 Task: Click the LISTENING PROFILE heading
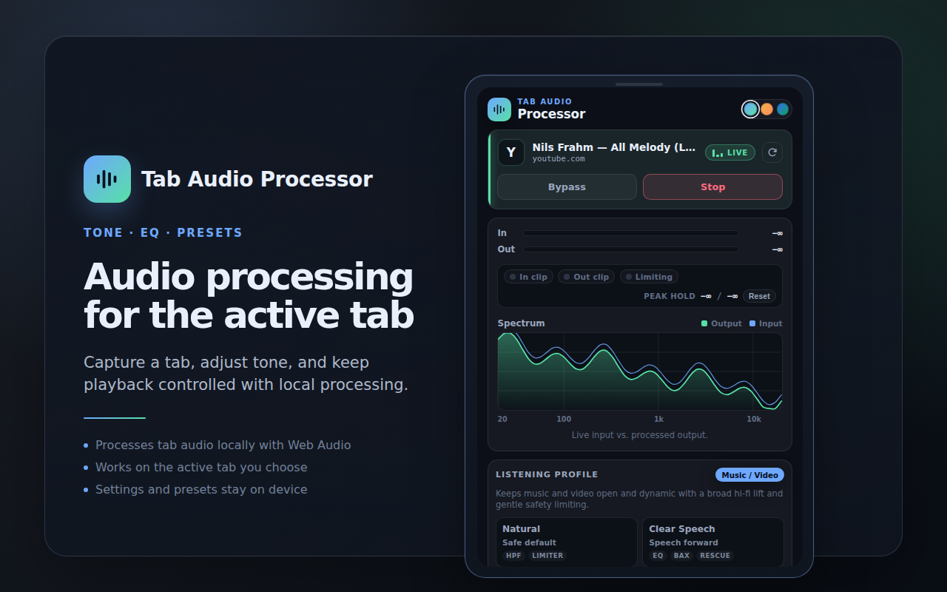(x=547, y=475)
